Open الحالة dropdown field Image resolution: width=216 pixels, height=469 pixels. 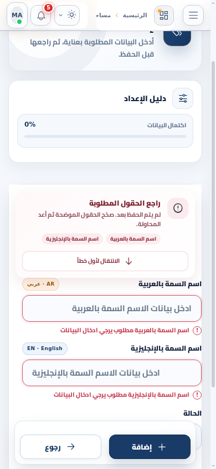(x=198, y=436)
